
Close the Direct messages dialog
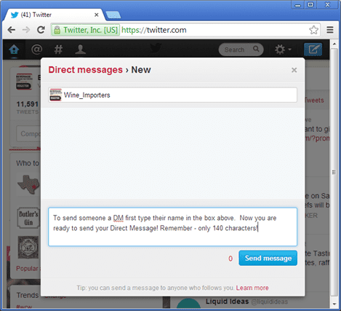tap(294, 70)
